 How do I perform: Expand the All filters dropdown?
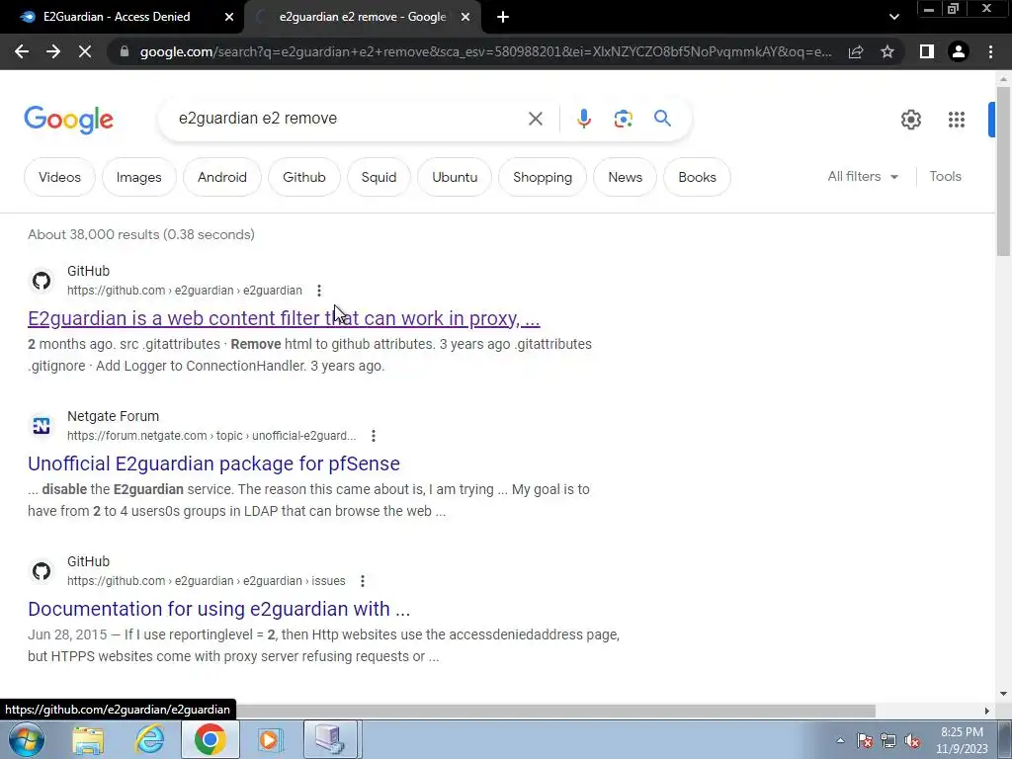coord(863,176)
